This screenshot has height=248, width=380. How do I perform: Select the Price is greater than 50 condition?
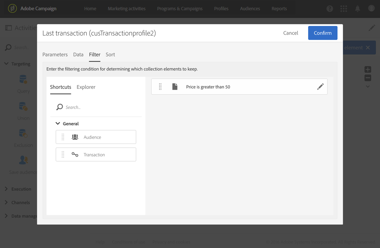point(208,87)
